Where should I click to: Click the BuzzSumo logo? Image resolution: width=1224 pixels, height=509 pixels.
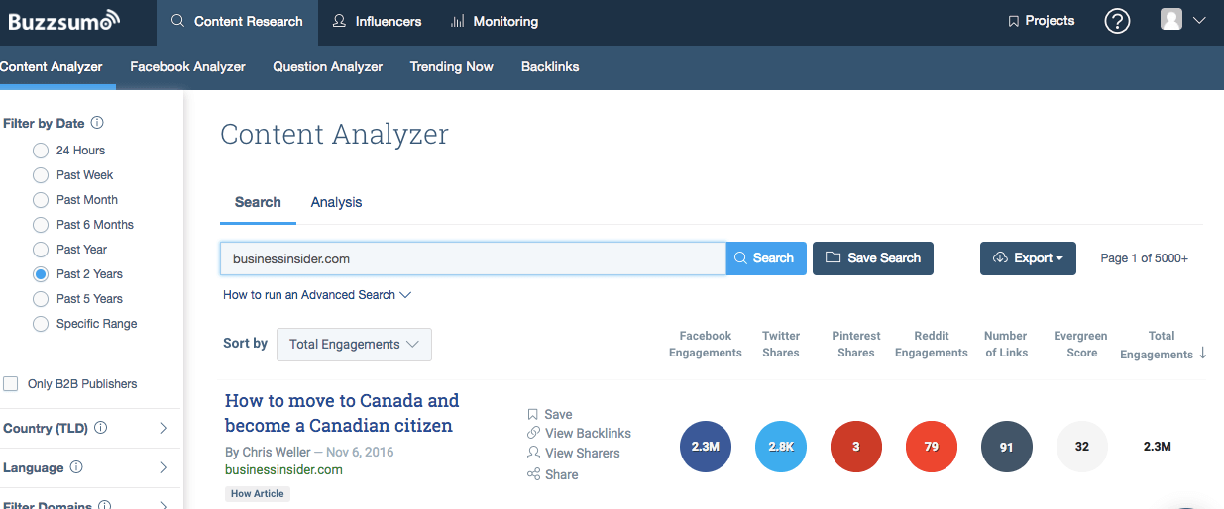point(64,20)
